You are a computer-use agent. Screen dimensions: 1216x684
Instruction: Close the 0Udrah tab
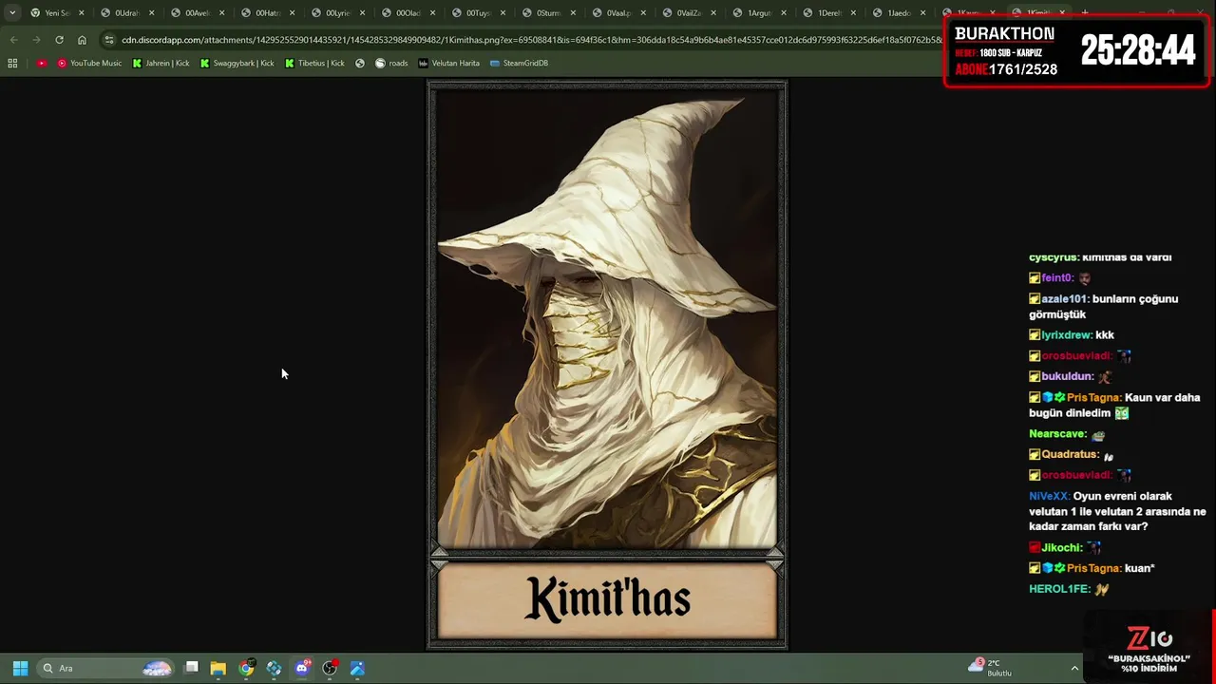tap(151, 13)
